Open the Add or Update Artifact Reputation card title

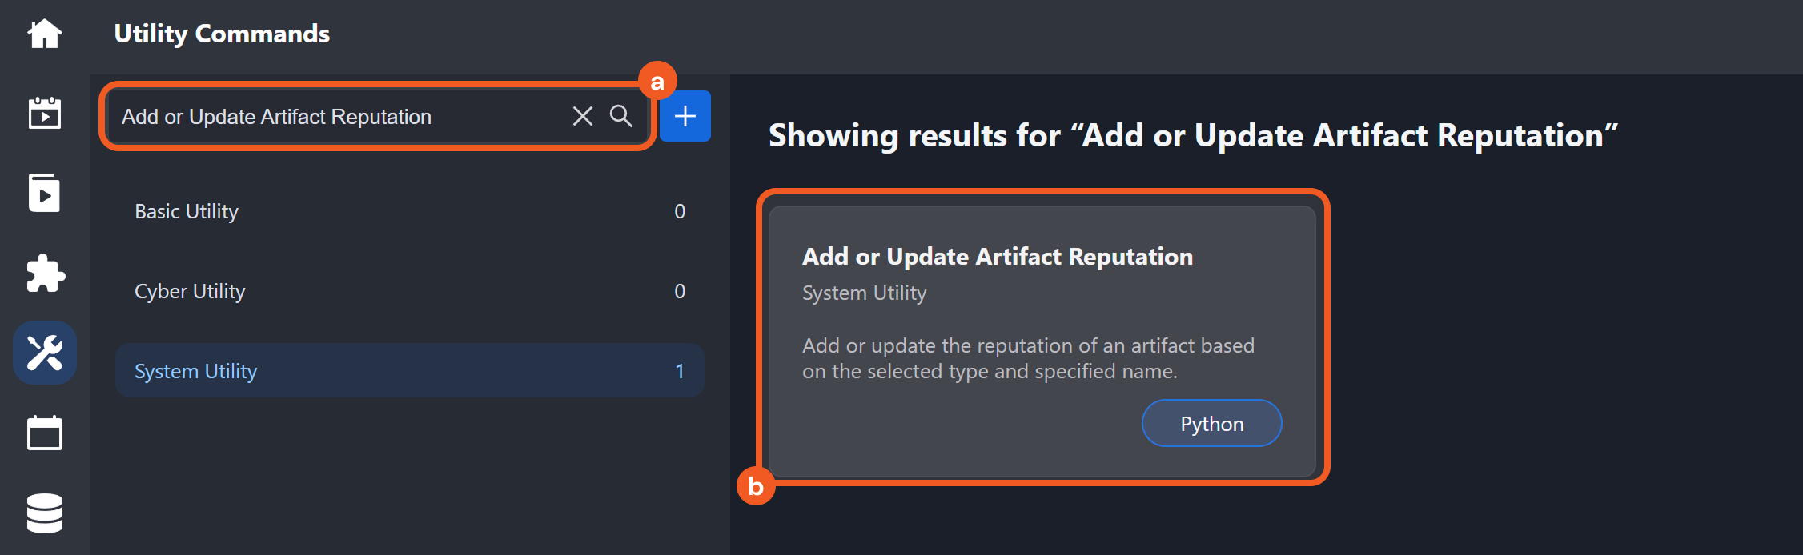coord(998,257)
